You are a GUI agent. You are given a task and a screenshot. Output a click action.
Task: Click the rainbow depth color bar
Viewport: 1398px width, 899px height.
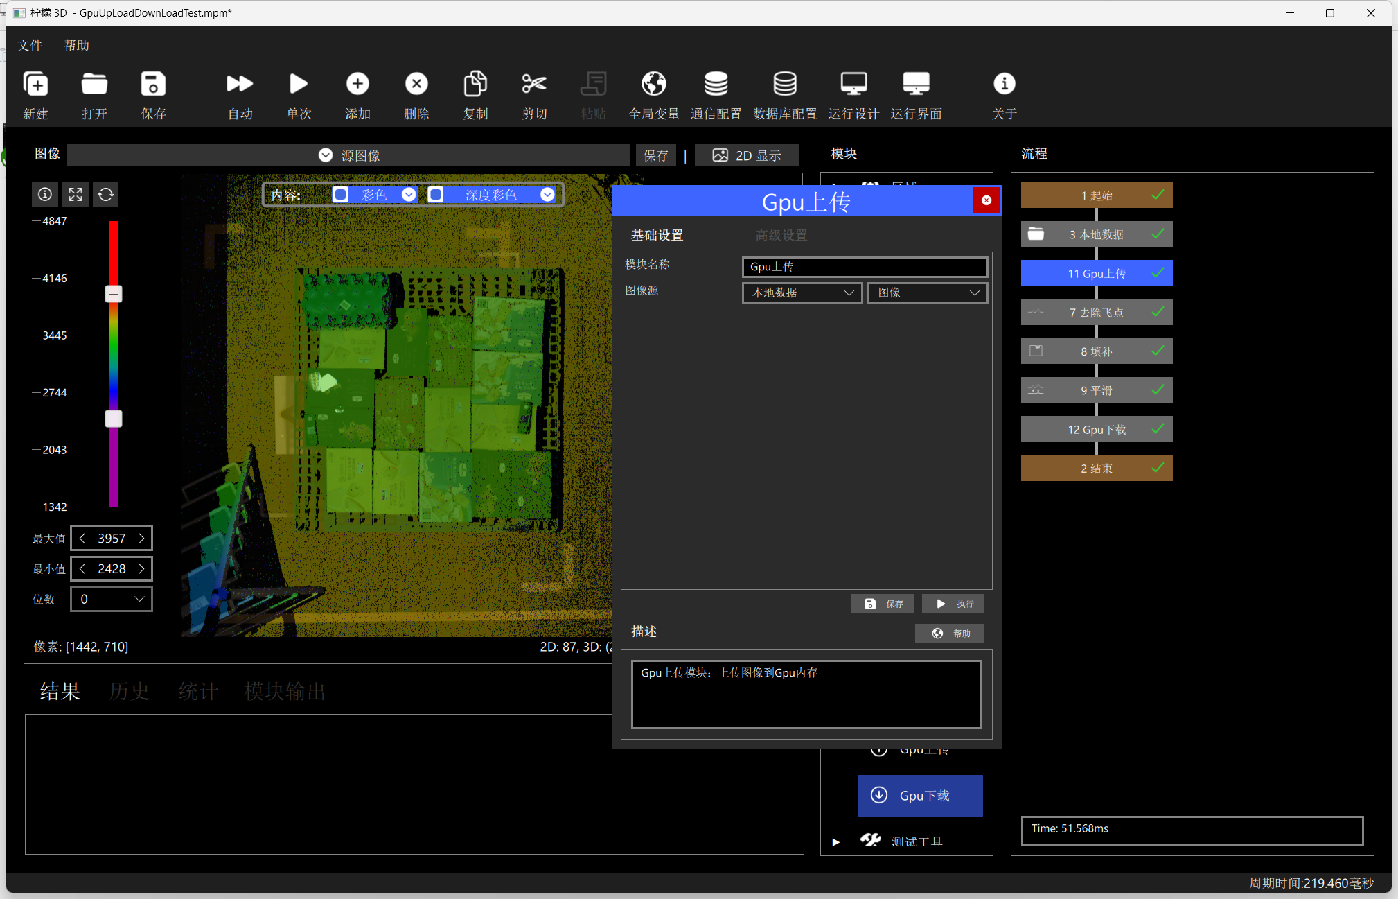pyautogui.click(x=114, y=364)
